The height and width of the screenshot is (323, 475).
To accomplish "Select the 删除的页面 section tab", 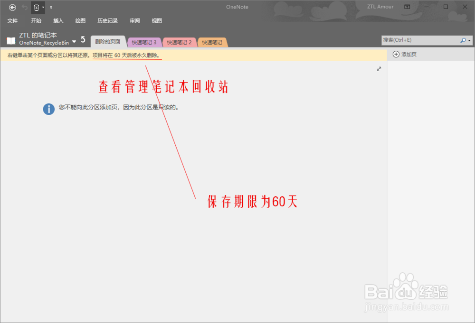I will (107, 41).
